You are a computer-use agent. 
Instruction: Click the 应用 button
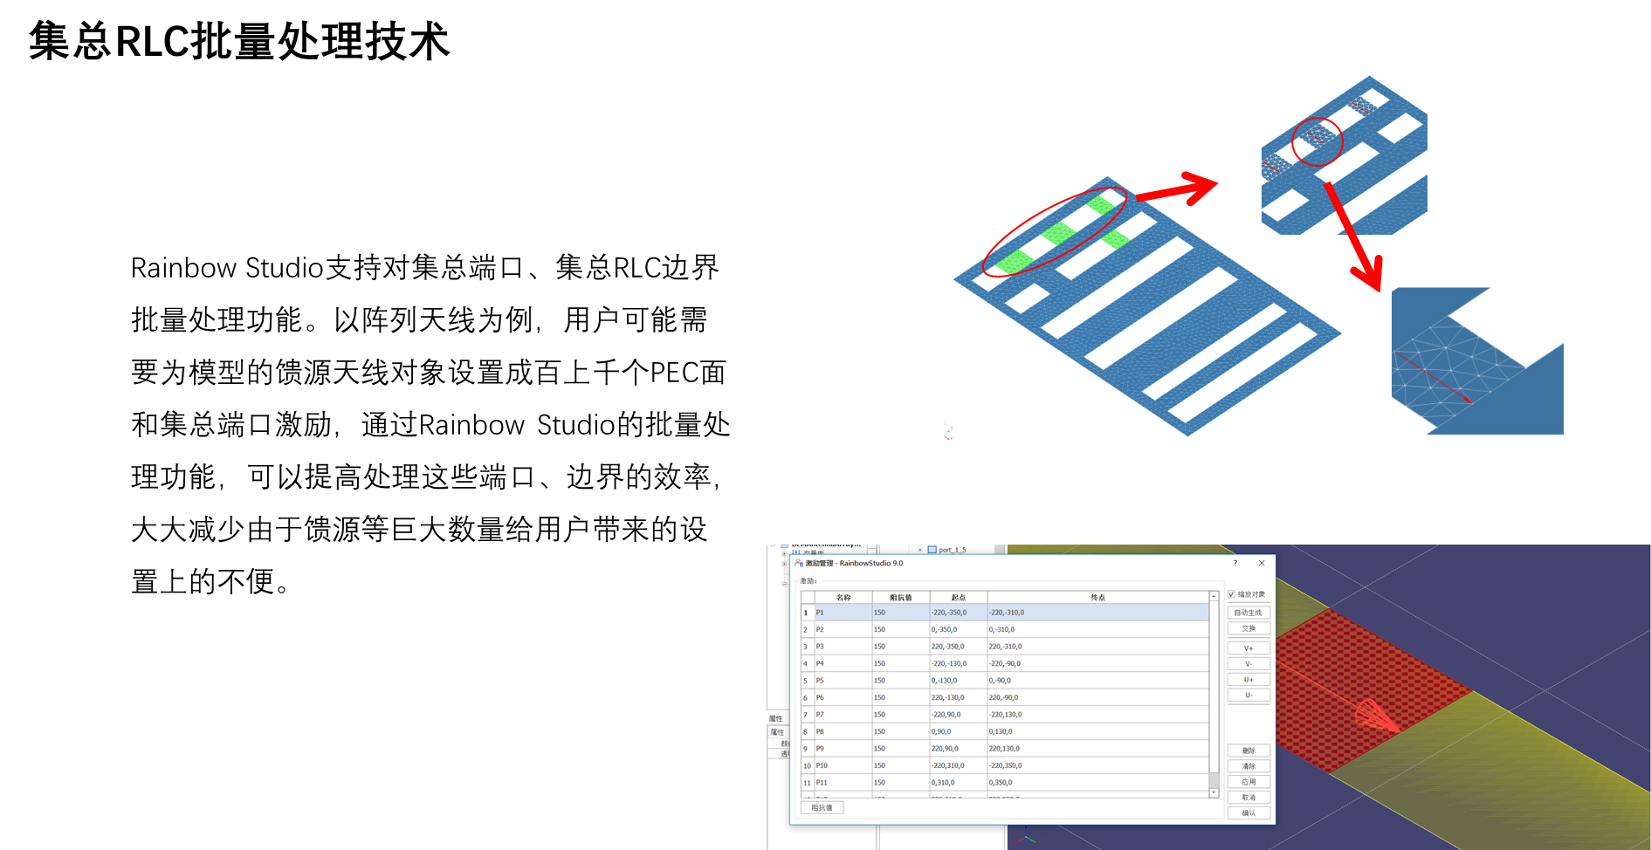[x=1249, y=782]
